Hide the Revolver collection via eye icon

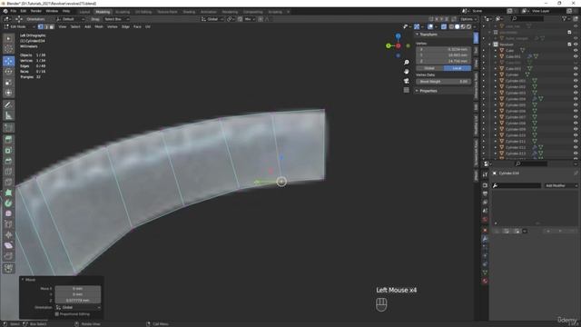pyautogui.click(x=576, y=45)
